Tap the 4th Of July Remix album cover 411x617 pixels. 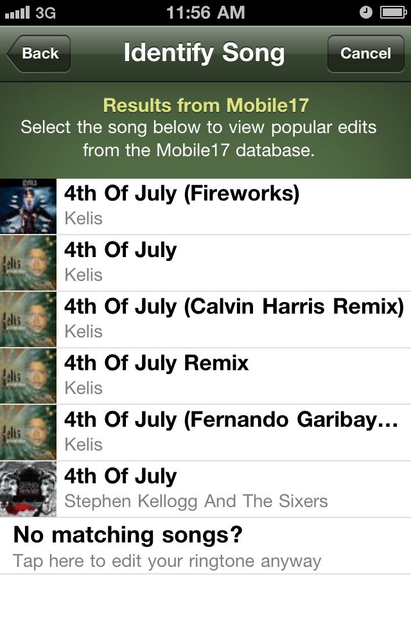28,376
